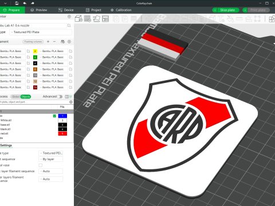Switch to the Preview tab

click(39, 10)
